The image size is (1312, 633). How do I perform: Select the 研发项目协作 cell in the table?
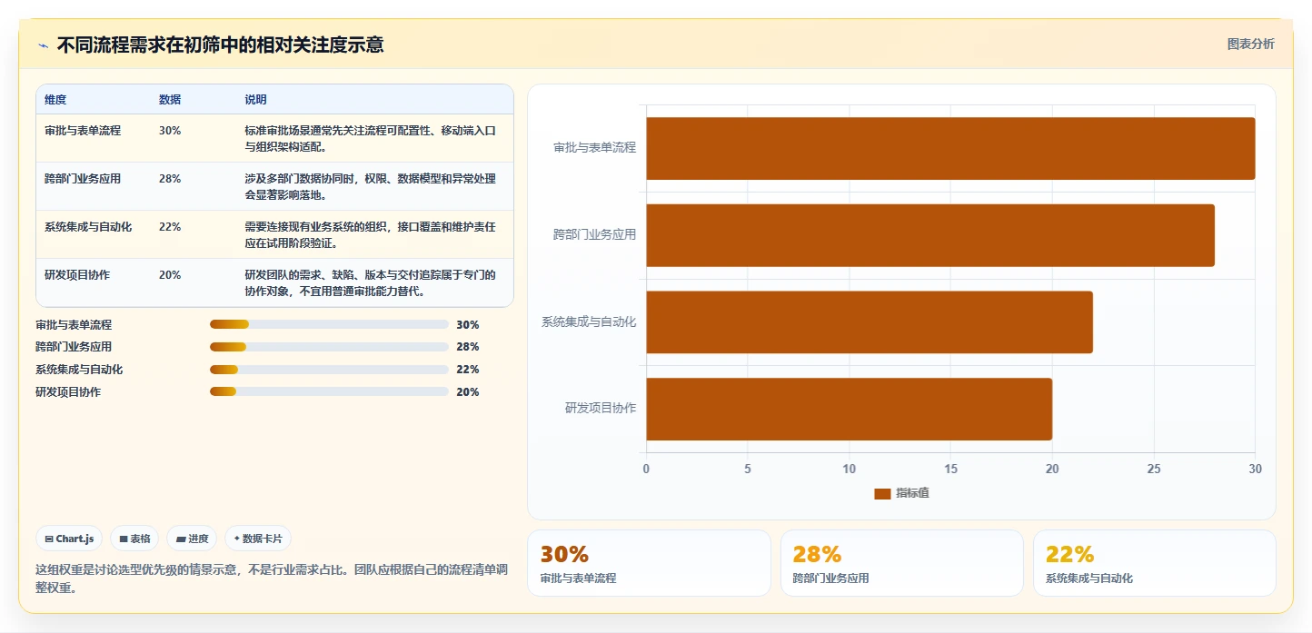click(x=77, y=275)
